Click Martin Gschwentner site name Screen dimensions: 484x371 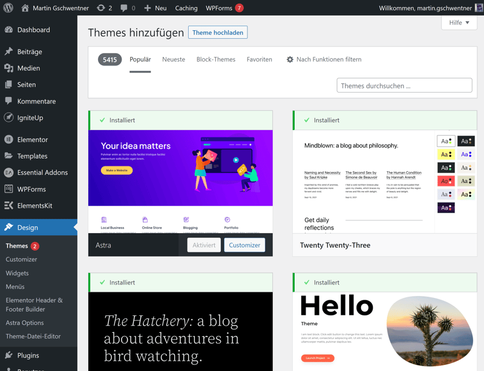click(61, 8)
